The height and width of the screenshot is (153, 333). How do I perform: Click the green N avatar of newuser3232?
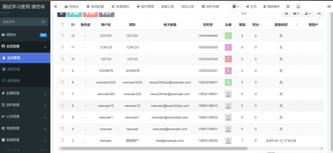228,82
